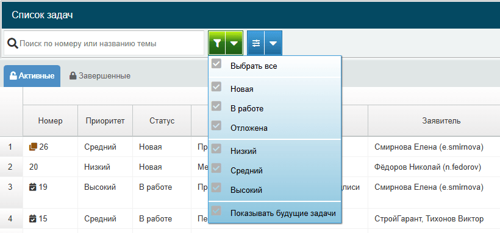
Task: Click Средний priority cell in row 4
Action: pos(105,219)
